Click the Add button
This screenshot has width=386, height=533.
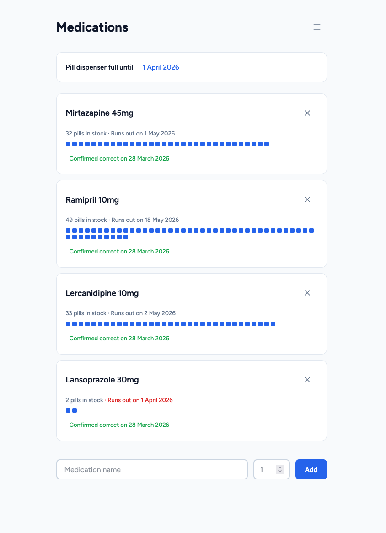coord(311,469)
